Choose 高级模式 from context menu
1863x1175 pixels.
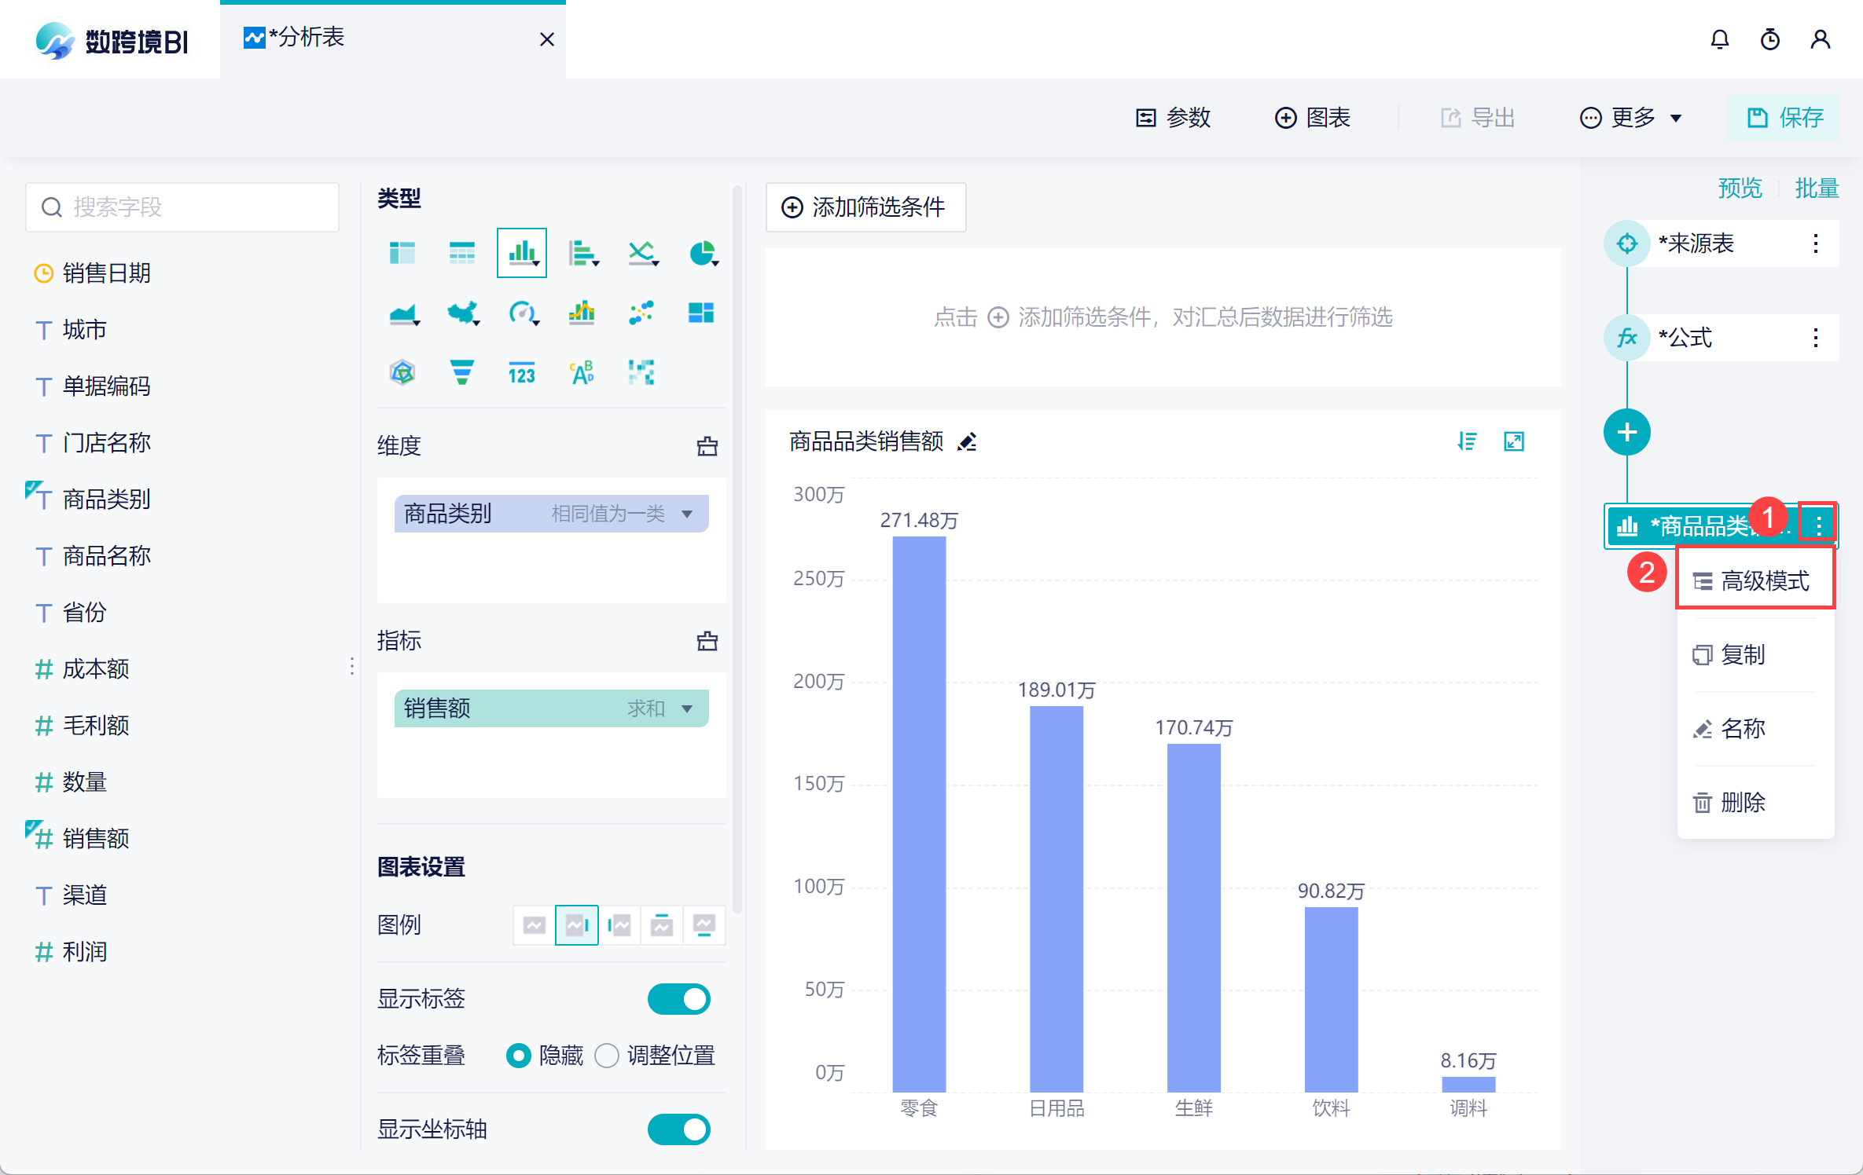point(1755,581)
